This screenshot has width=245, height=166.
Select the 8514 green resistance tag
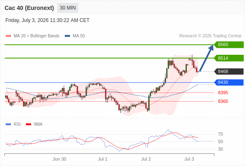[x=229, y=58]
